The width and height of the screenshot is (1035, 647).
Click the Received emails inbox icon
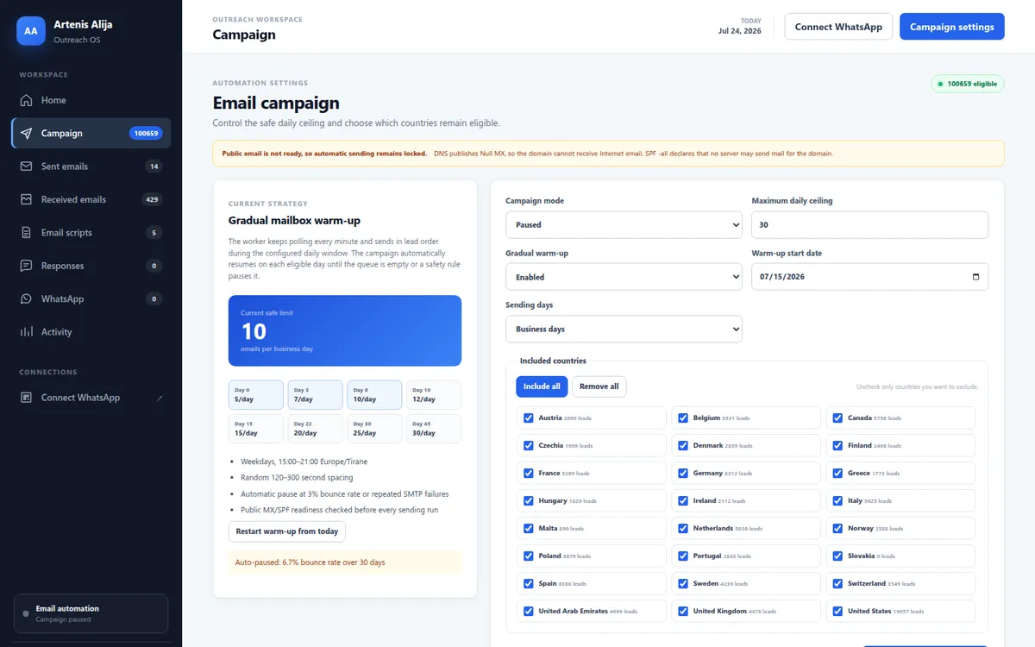pos(26,199)
